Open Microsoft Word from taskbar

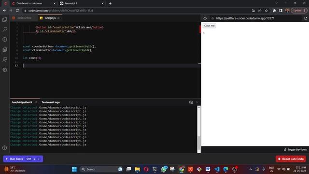coord(208,169)
